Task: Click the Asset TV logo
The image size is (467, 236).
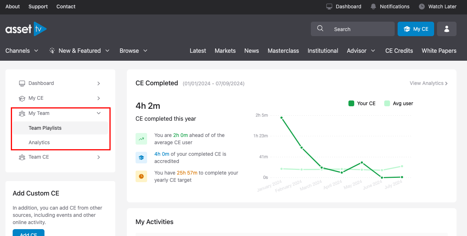Action: pyautogui.click(x=26, y=29)
